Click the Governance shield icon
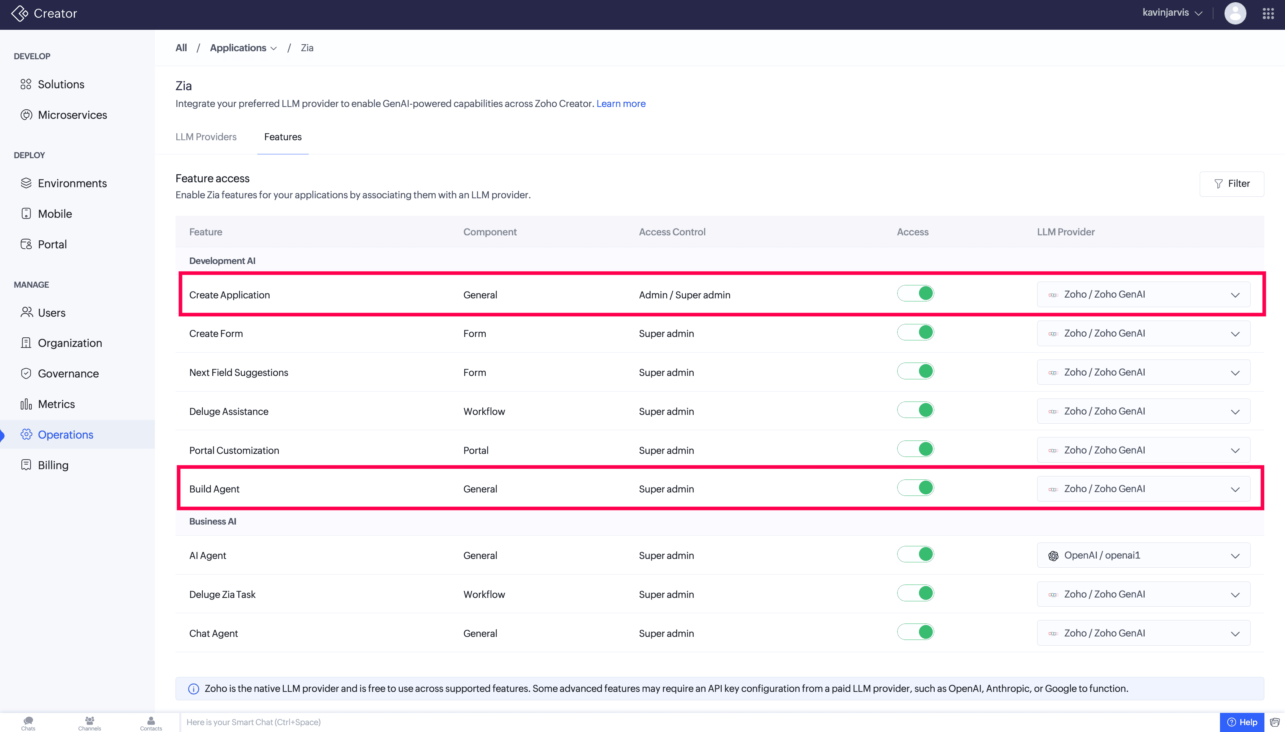1285x732 pixels. coord(26,374)
